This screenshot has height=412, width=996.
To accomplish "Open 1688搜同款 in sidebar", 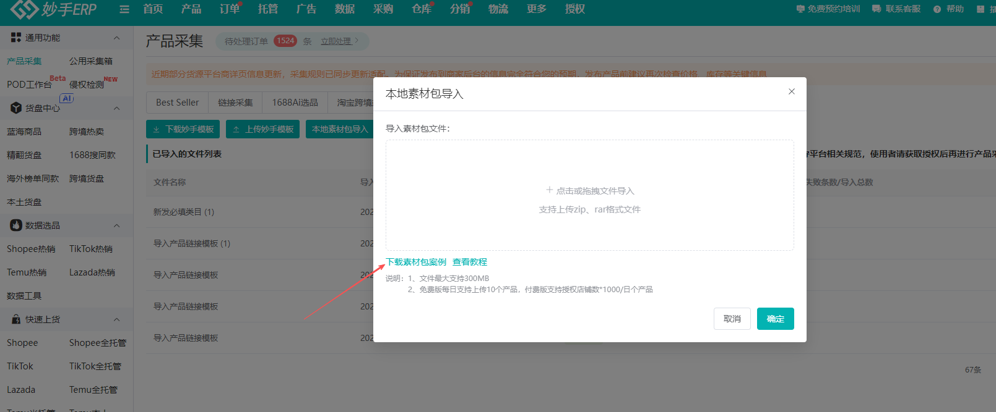I will (x=92, y=155).
